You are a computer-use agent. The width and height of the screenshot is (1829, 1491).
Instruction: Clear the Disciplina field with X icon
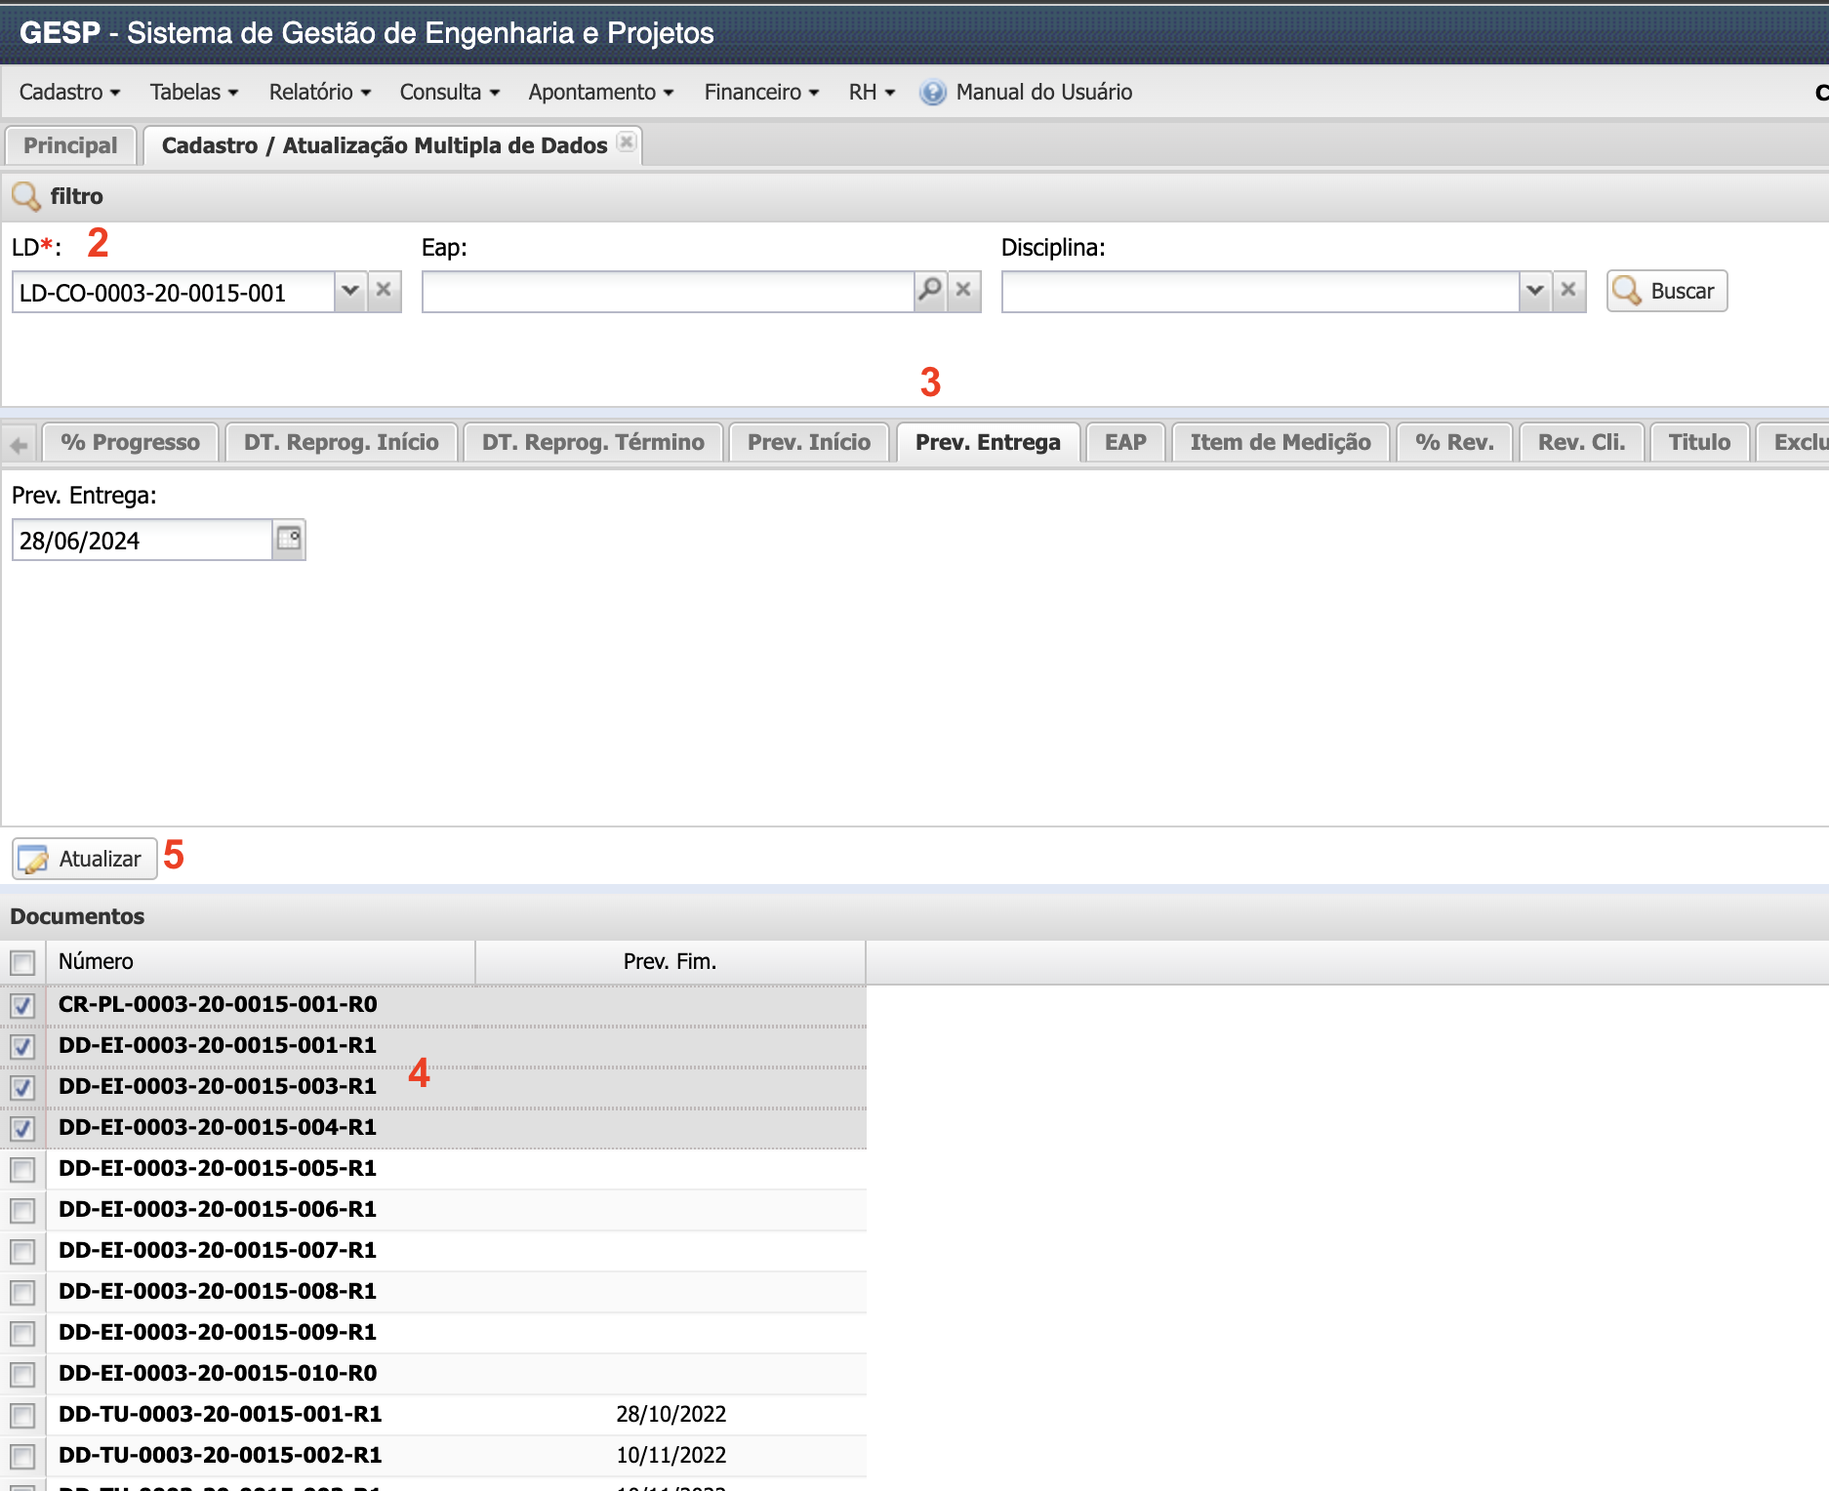[1568, 291]
